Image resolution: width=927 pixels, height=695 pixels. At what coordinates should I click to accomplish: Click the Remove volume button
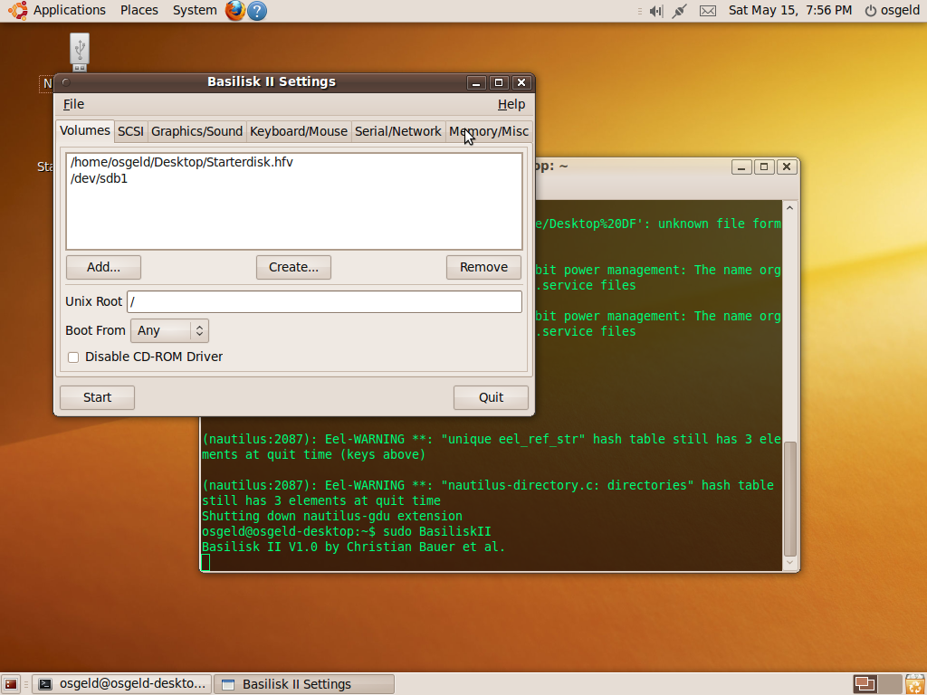[483, 267]
